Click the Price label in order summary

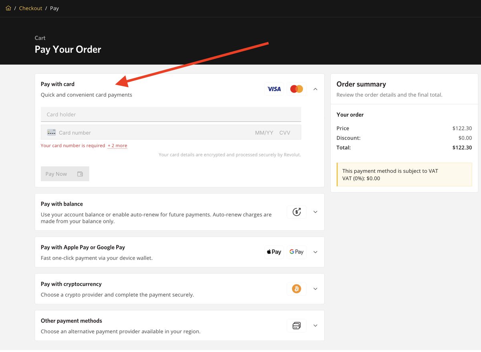point(343,128)
